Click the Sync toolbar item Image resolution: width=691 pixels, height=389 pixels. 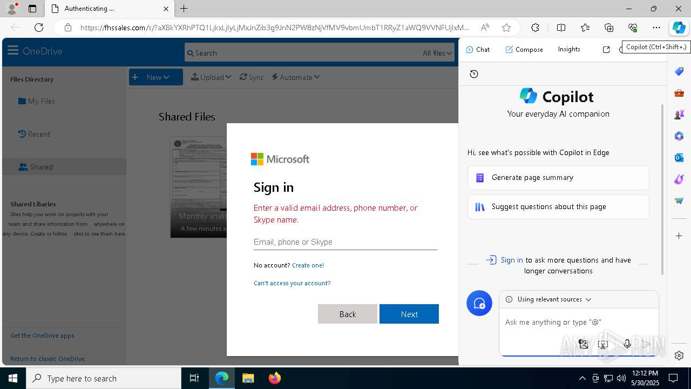(252, 77)
